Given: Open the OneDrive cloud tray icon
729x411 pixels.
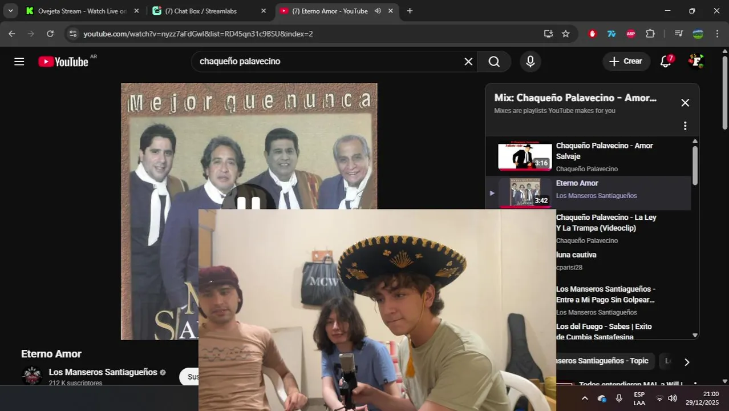Looking at the screenshot, I should [601, 398].
